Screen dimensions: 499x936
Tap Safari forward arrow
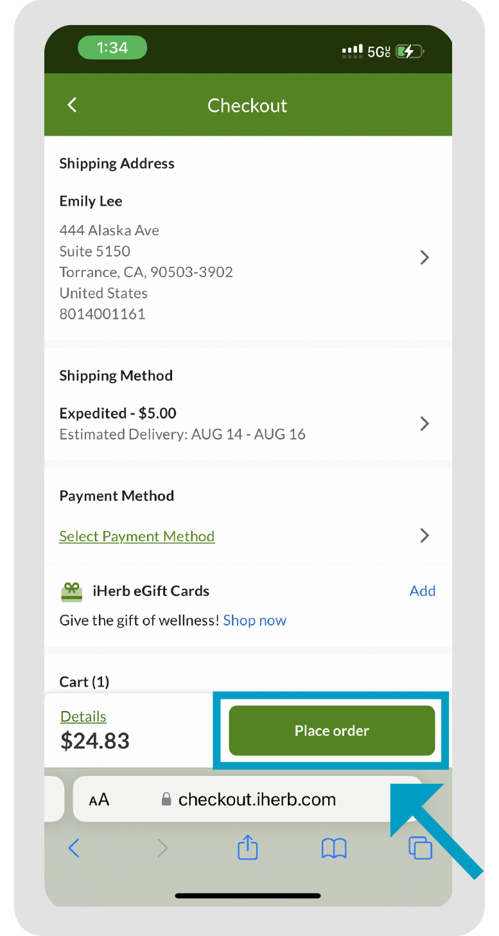(162, 849)
